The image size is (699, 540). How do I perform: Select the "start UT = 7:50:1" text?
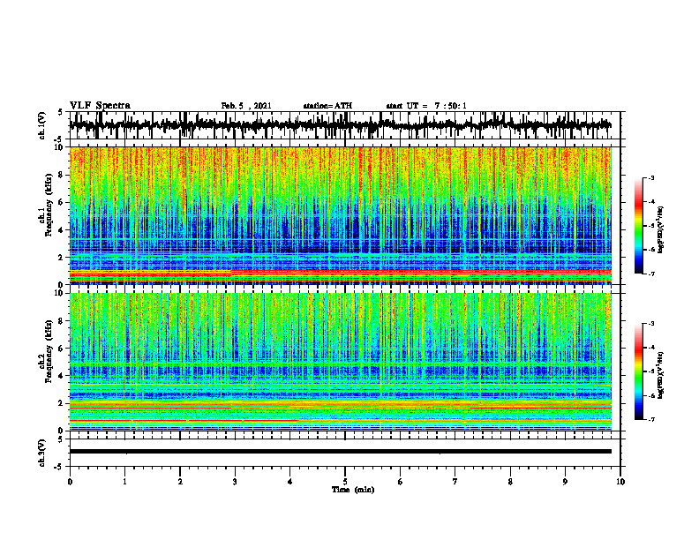pos(426,106)
